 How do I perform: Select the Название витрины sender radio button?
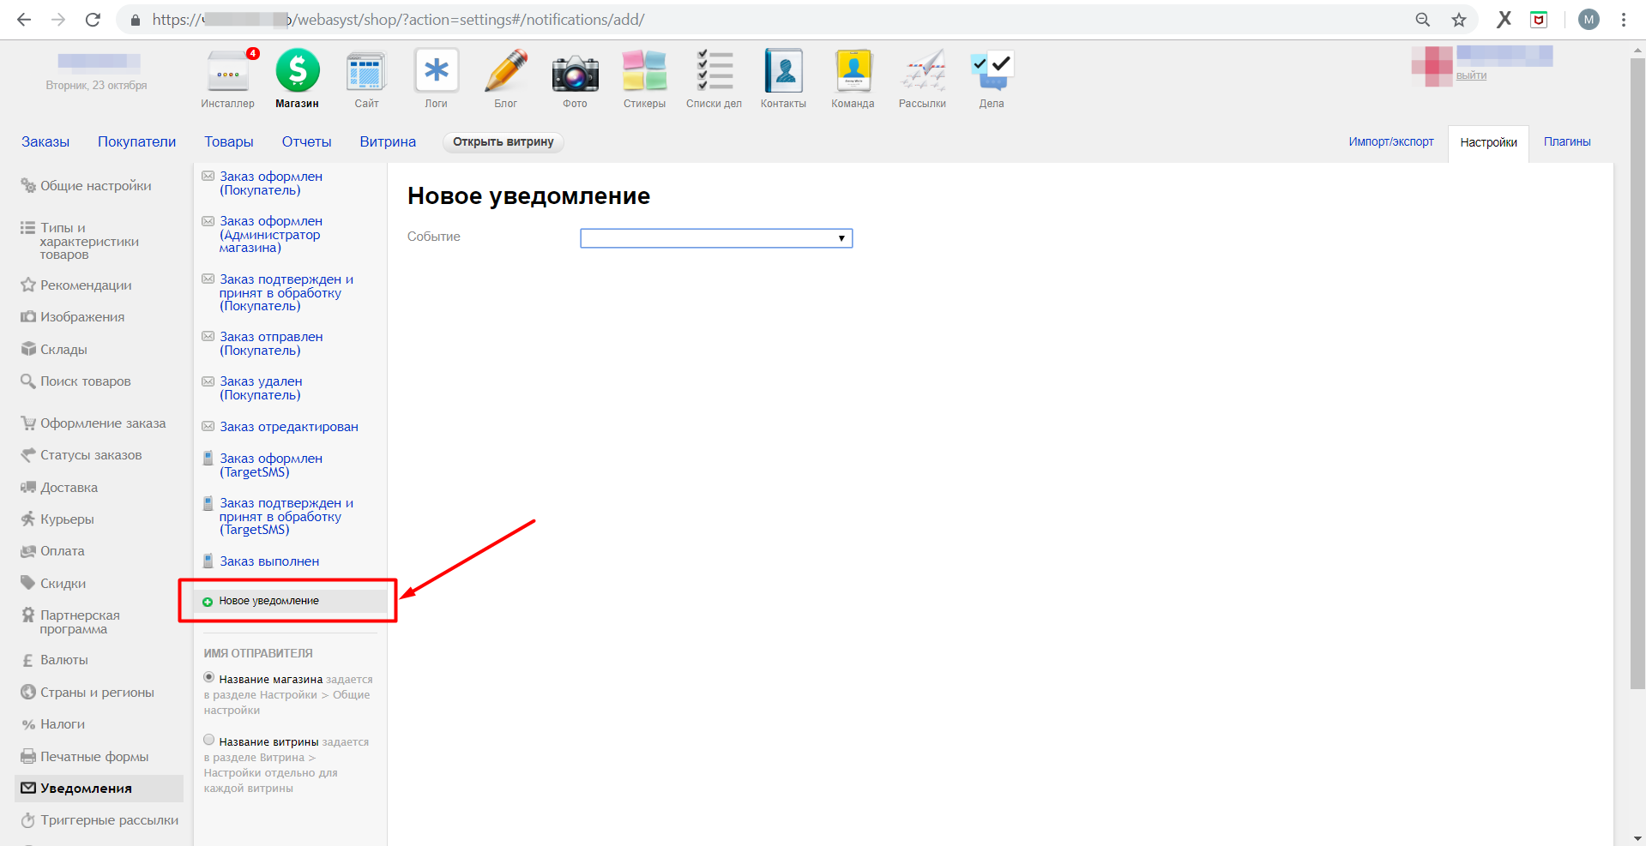[208, 740]
